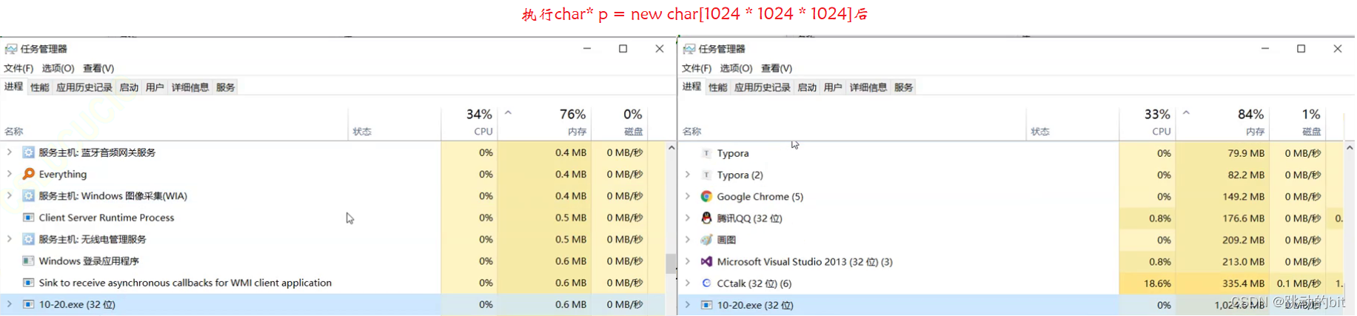Sort by 1% 磁盘 column in right window
The width and height of the screenshot is (1357, 316).
point(1298,122)
